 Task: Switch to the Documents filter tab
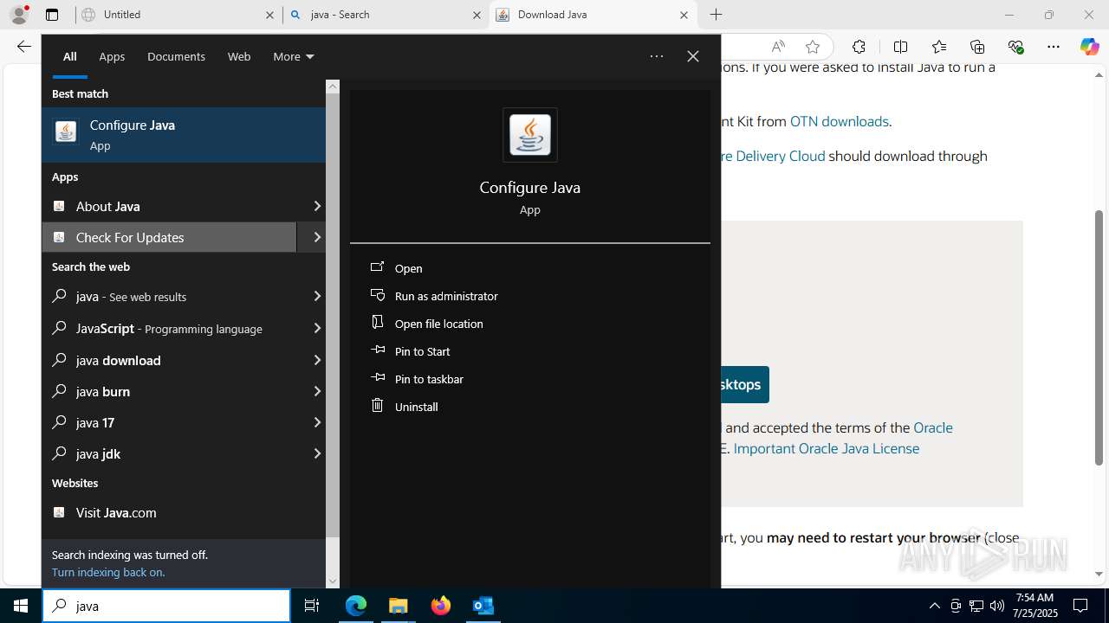coord(176,56)
